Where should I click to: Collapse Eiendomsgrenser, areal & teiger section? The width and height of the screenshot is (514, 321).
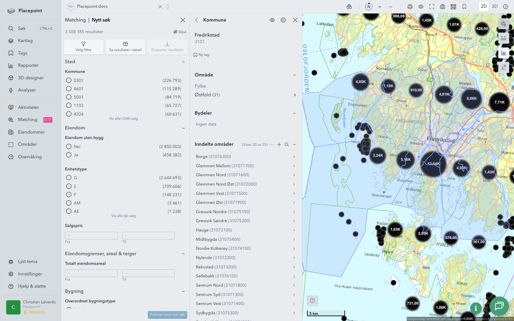183,254
